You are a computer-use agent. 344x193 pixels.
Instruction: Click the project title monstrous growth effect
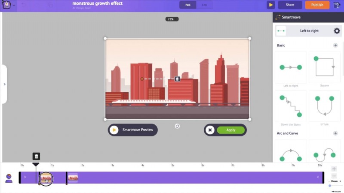[98, 3]
